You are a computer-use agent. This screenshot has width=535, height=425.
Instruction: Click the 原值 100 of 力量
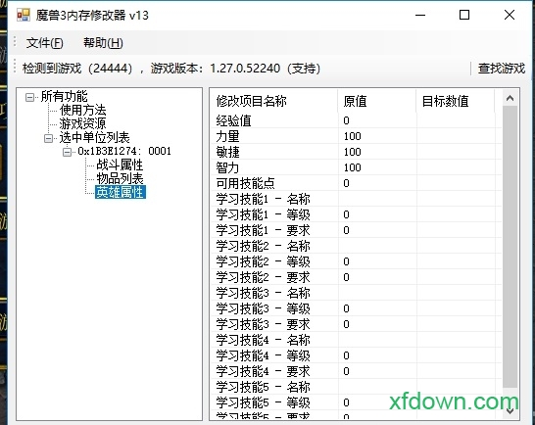point(352,136)
